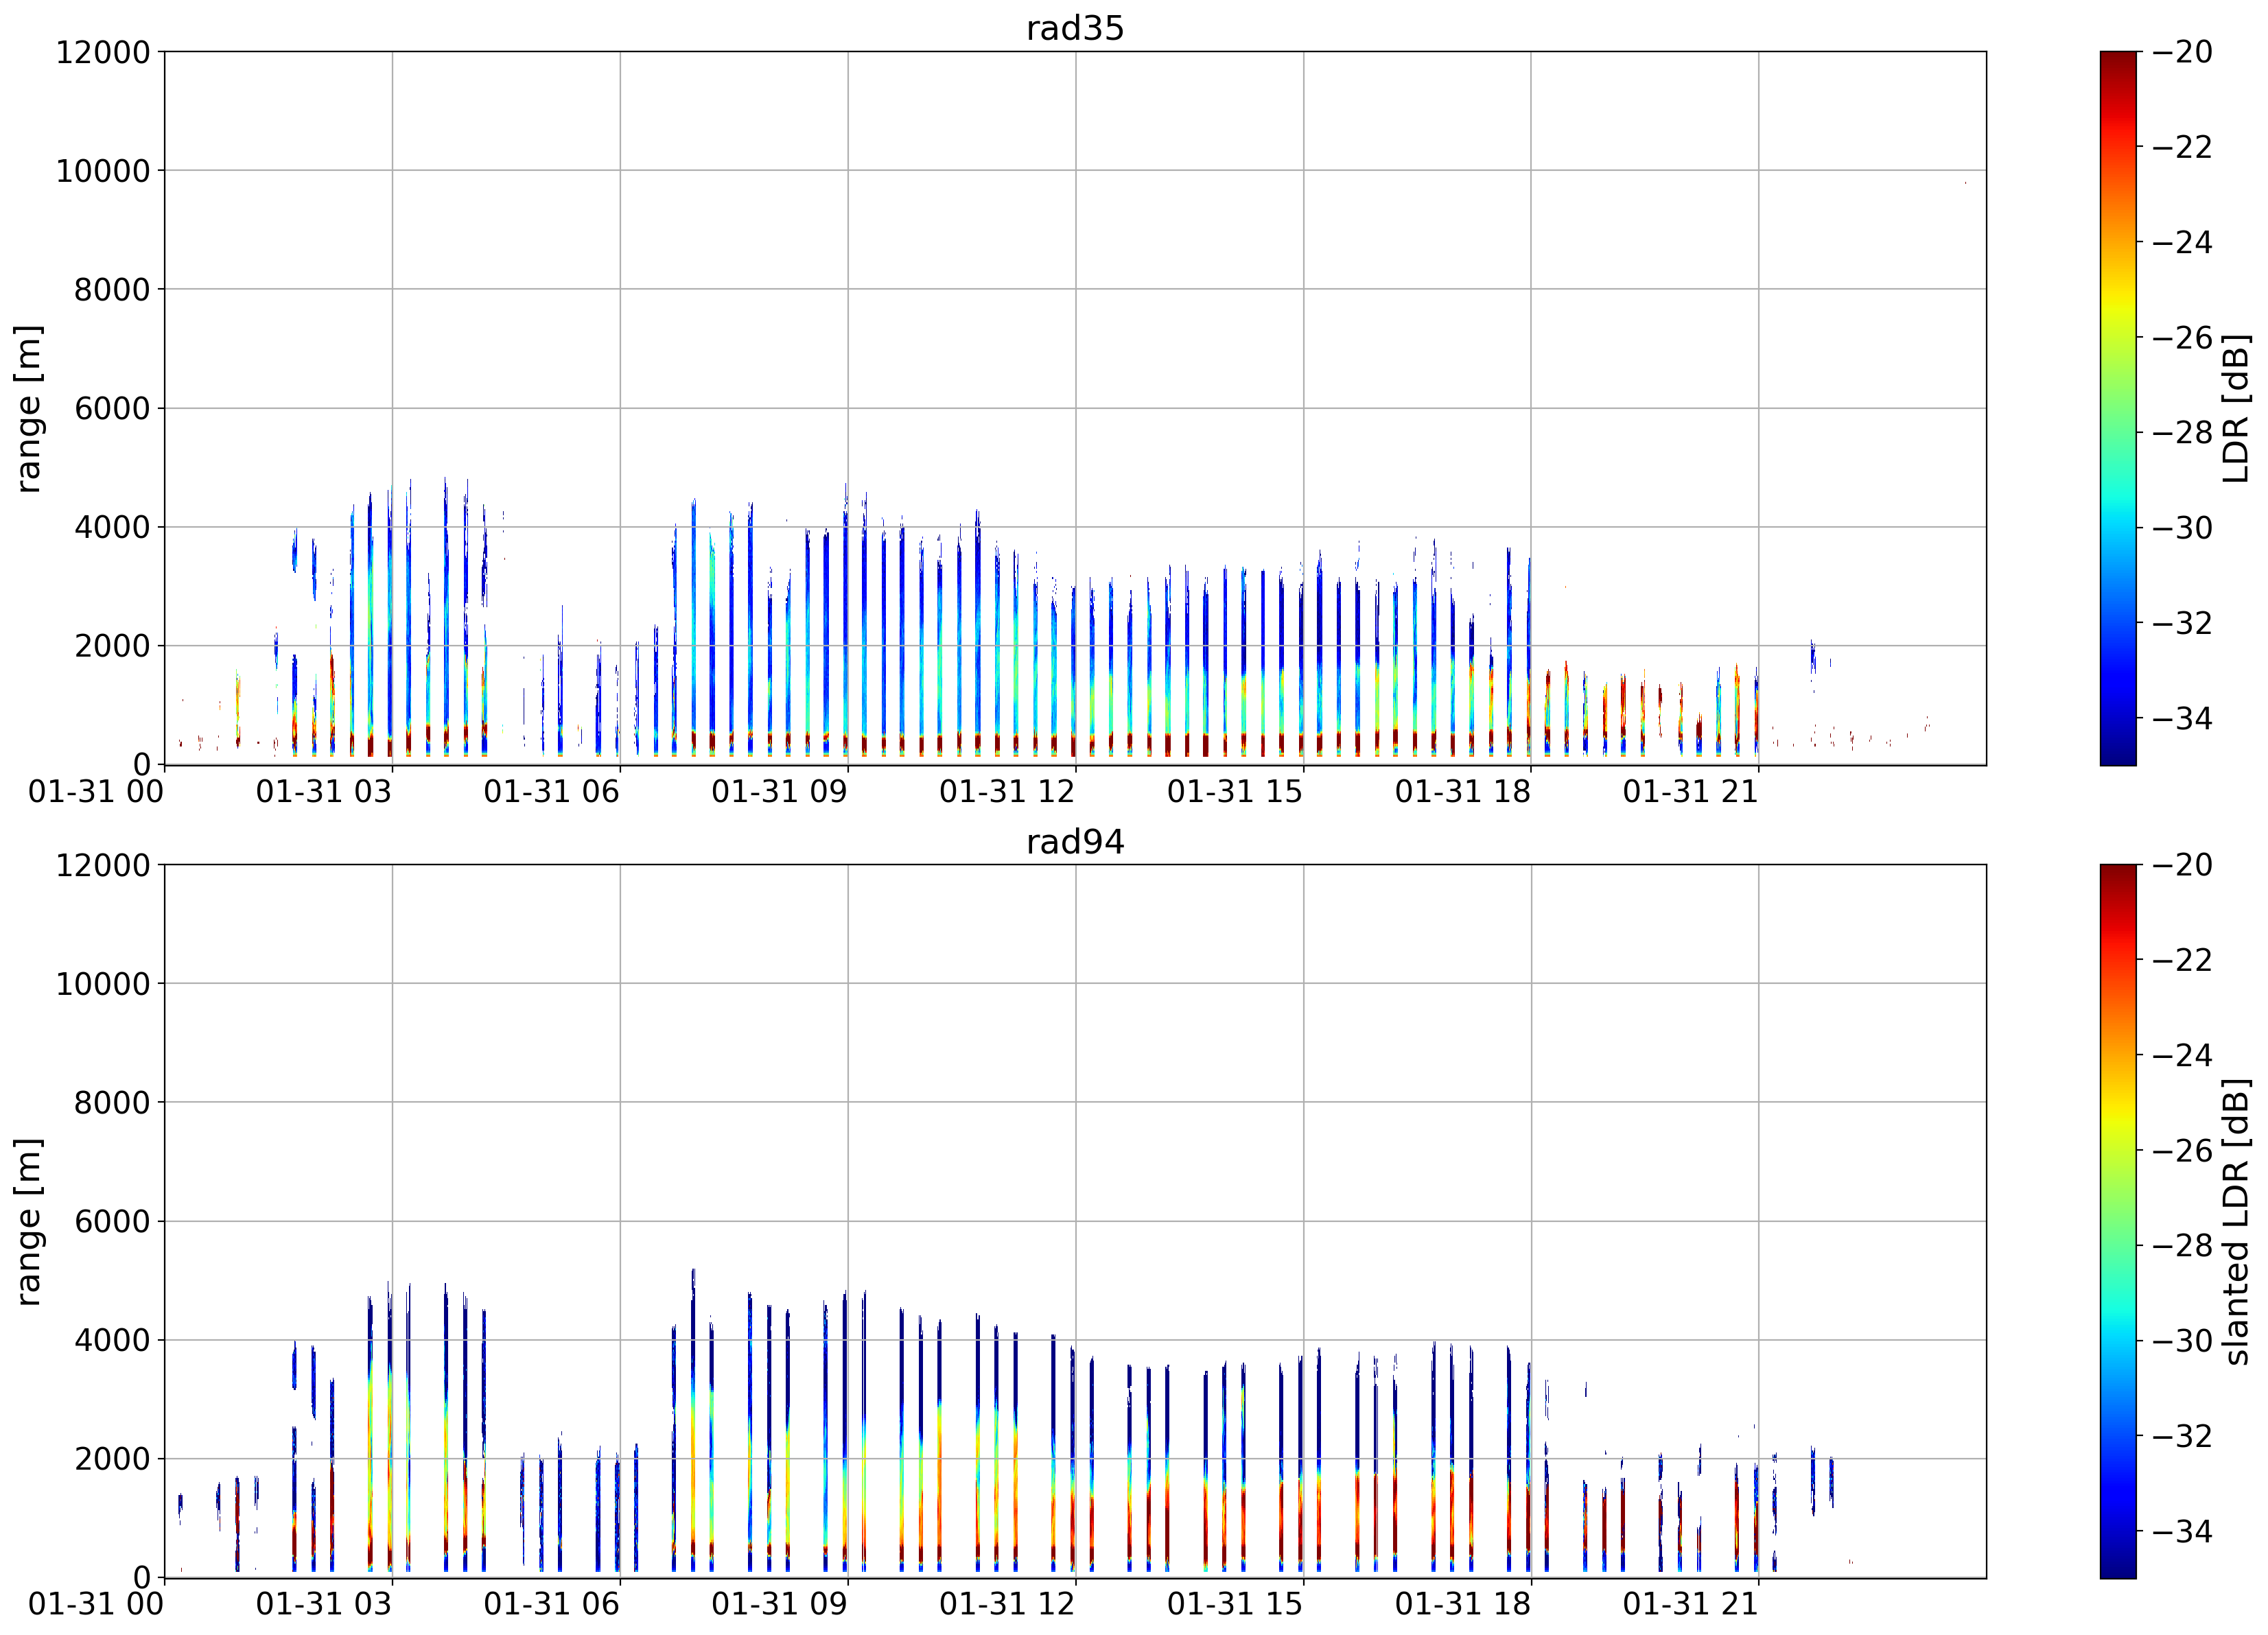Click the "rad35" plot title
The image size is (2268, 1635).
point(1075,28)
